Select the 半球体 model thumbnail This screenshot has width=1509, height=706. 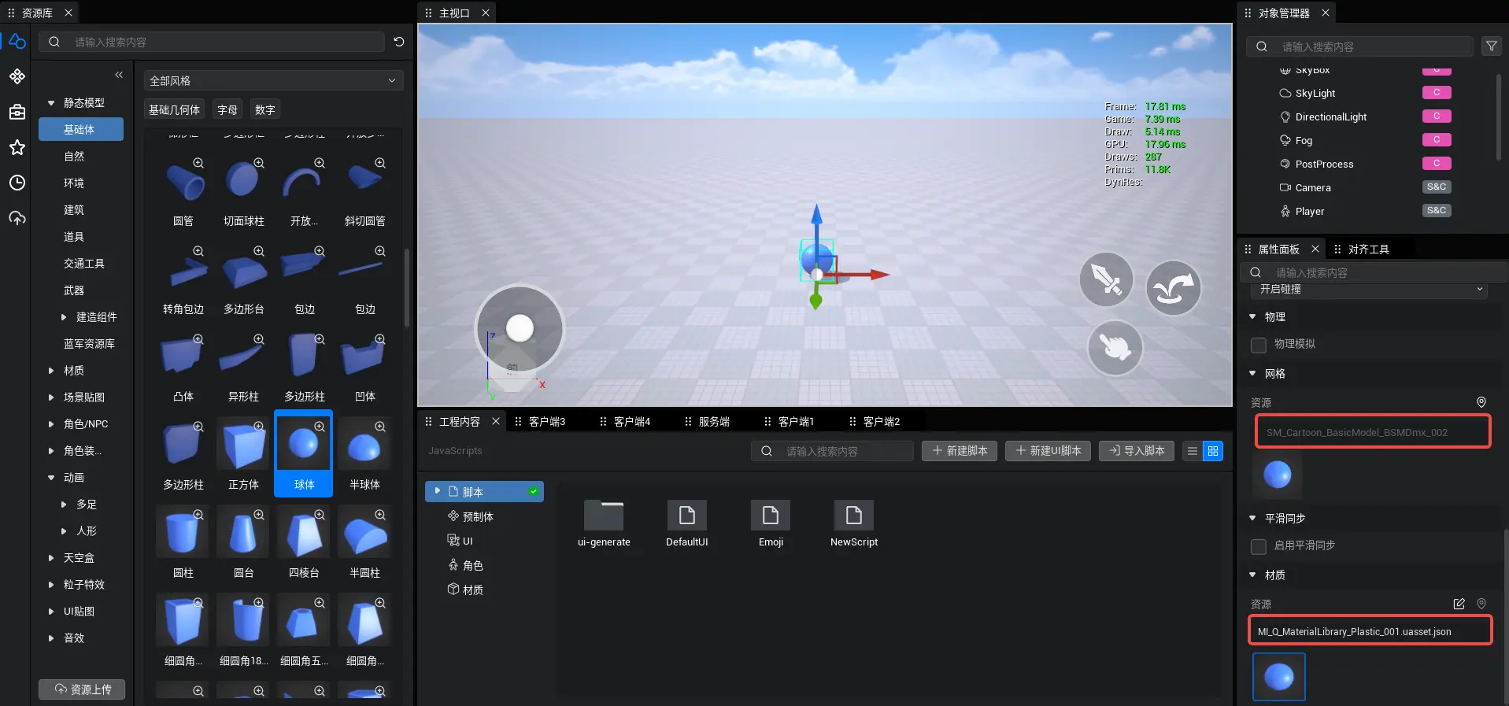coord(364,454)
